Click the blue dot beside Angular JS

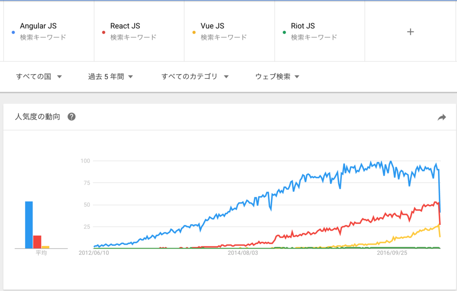click(x=13, y=33)
